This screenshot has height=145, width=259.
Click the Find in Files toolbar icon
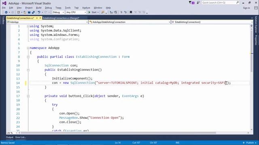coord(103,12)
